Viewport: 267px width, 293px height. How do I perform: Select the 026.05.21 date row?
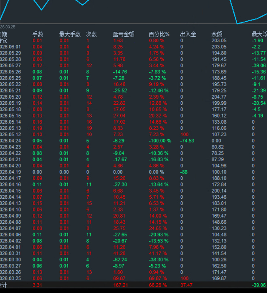tap(133, 90)
